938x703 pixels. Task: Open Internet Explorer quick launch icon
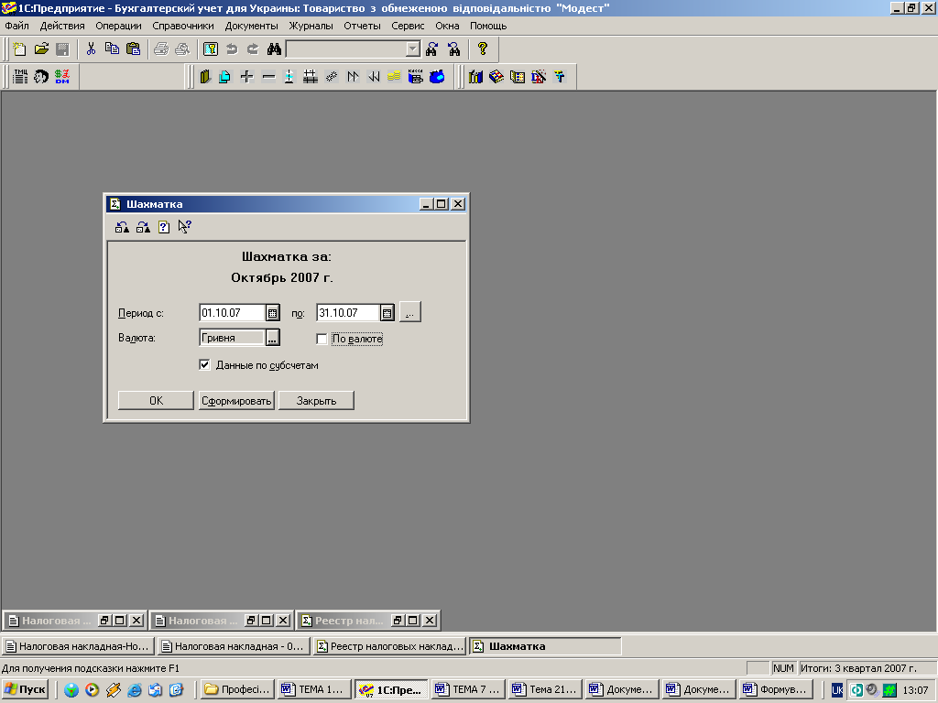[135, 690]
